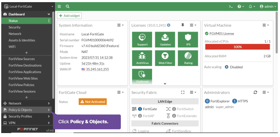Select the Status dashboard
This screenshot has height=137, width=280.
26,21
